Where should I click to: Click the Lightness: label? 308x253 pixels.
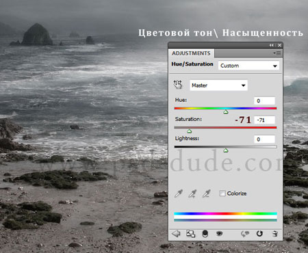[187, 138]
